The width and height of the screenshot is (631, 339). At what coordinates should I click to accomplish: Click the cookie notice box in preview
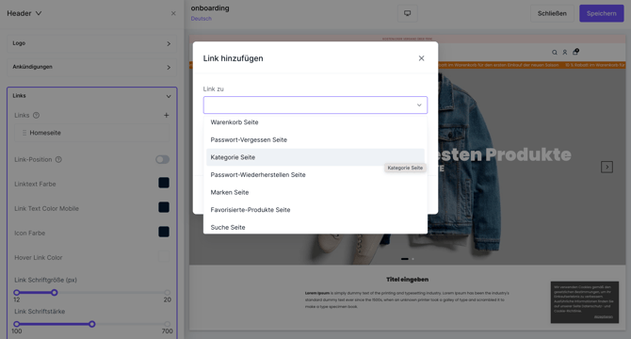(x=584, y=302)
